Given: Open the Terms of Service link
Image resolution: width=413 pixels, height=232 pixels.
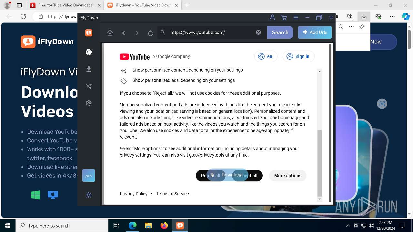Looking at the screenshot, I should 172,194.
